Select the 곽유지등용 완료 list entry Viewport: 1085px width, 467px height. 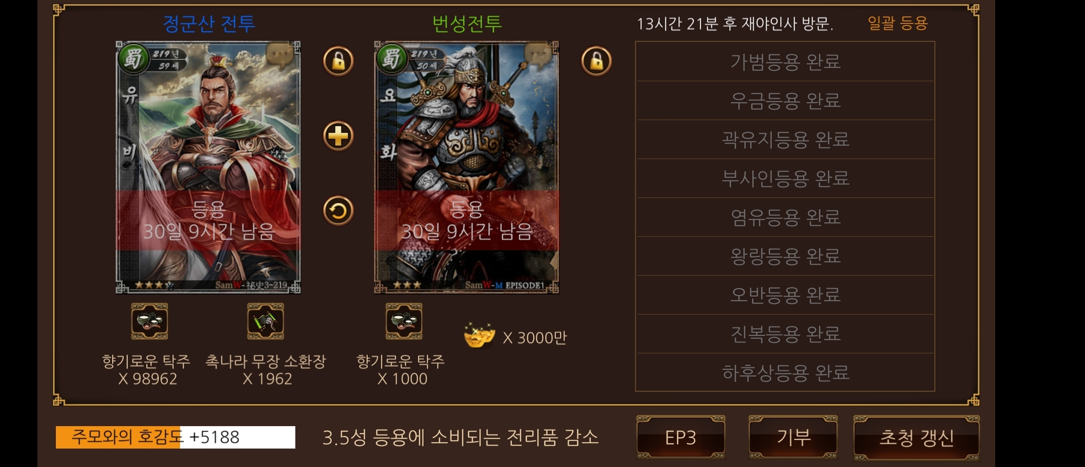[x=785, y=140]
